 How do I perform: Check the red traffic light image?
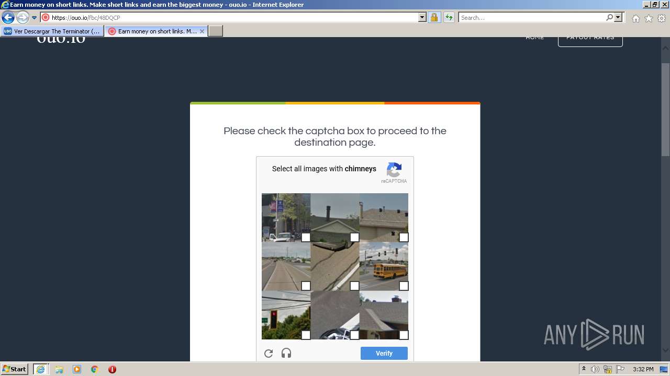pos(286,315)
